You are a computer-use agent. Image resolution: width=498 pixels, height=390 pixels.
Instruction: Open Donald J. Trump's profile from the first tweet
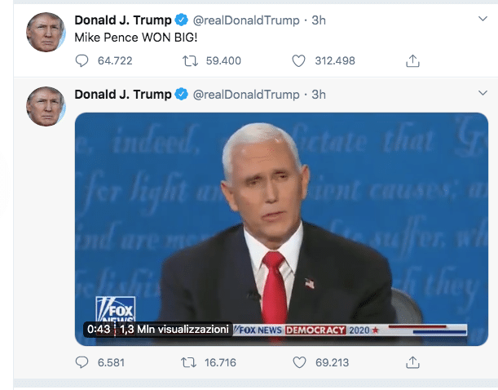pos(122,20)
